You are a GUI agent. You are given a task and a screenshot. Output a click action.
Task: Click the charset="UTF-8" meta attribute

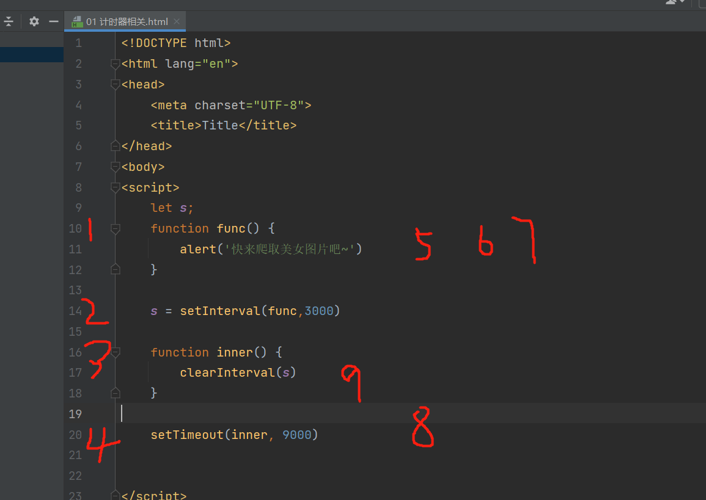tap(249, 105)
